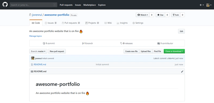The image size is (214, 103).
Task: View the 1 contributor page
Action: [165, 43]
